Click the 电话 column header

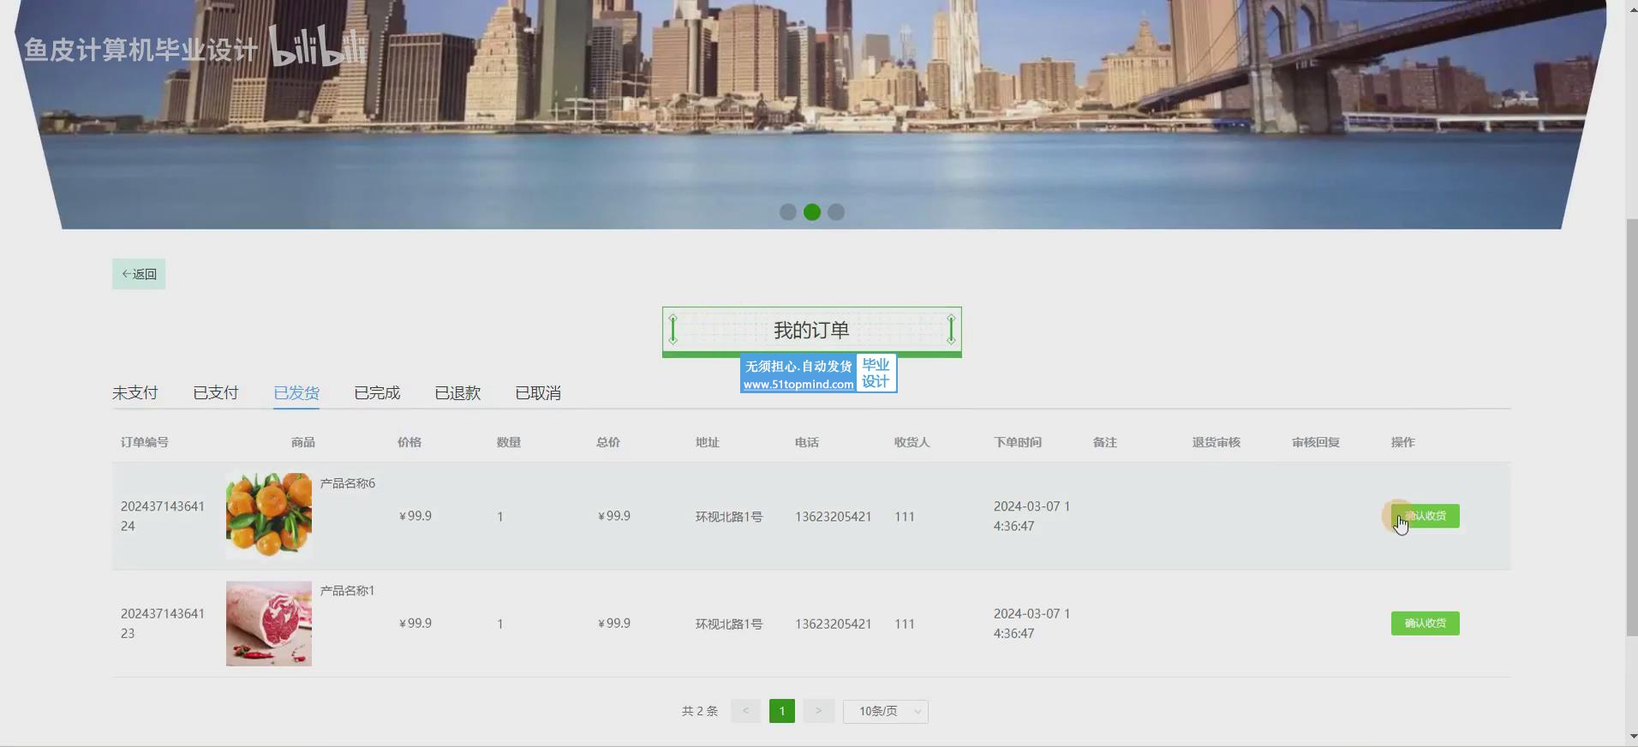pos(807,442)
